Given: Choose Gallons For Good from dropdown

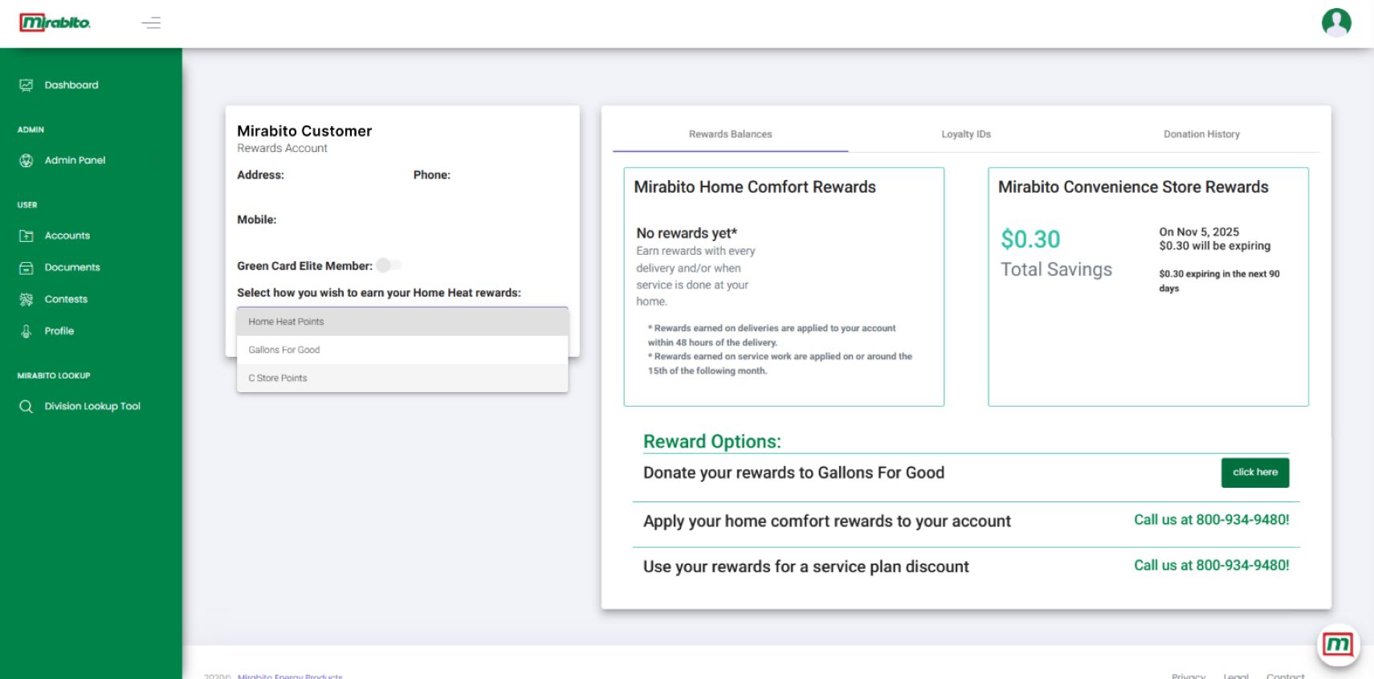Looking at the screenshot, I should coord(284,350).
